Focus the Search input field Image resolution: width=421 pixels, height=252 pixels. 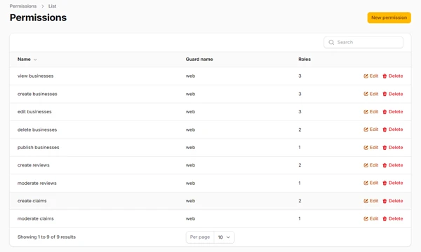[x=363, y=42]
